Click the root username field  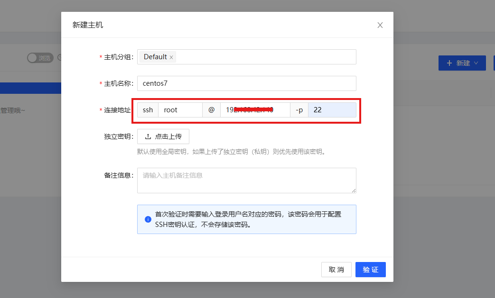(x=180, y=110)
